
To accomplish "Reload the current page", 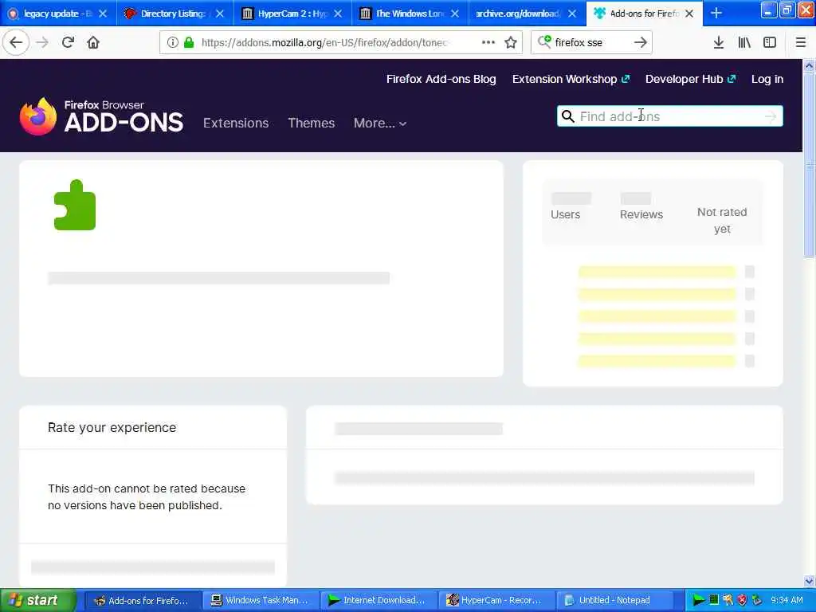I will click(x=68, y=42).
